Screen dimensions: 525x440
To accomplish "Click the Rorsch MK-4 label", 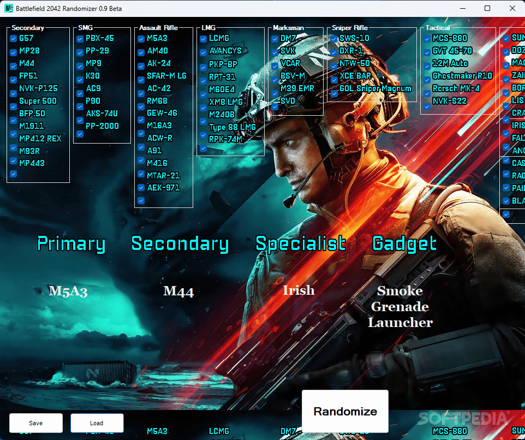I will (x=456, y=88).
